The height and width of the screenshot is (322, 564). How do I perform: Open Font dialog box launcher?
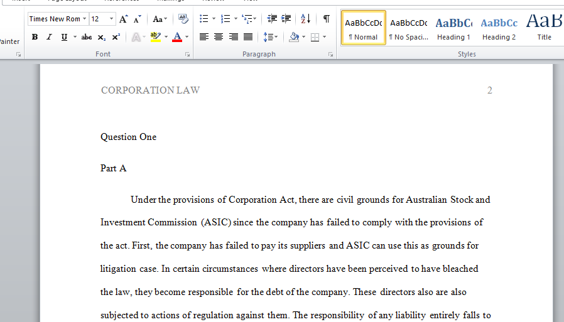pos(187,55)
